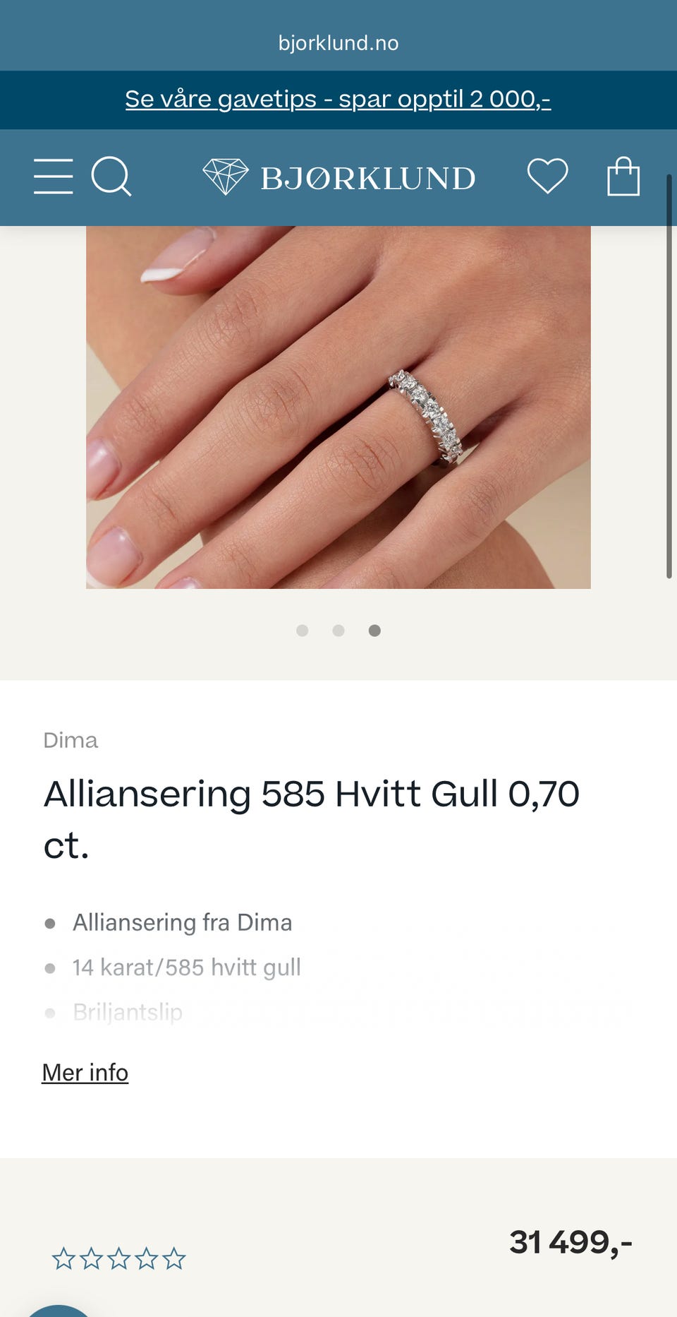Expand product details with Mer info
677x1317 pixels.
pos(85,1072)
